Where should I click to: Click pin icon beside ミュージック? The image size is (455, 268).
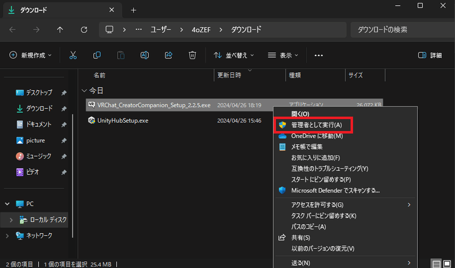64,157
